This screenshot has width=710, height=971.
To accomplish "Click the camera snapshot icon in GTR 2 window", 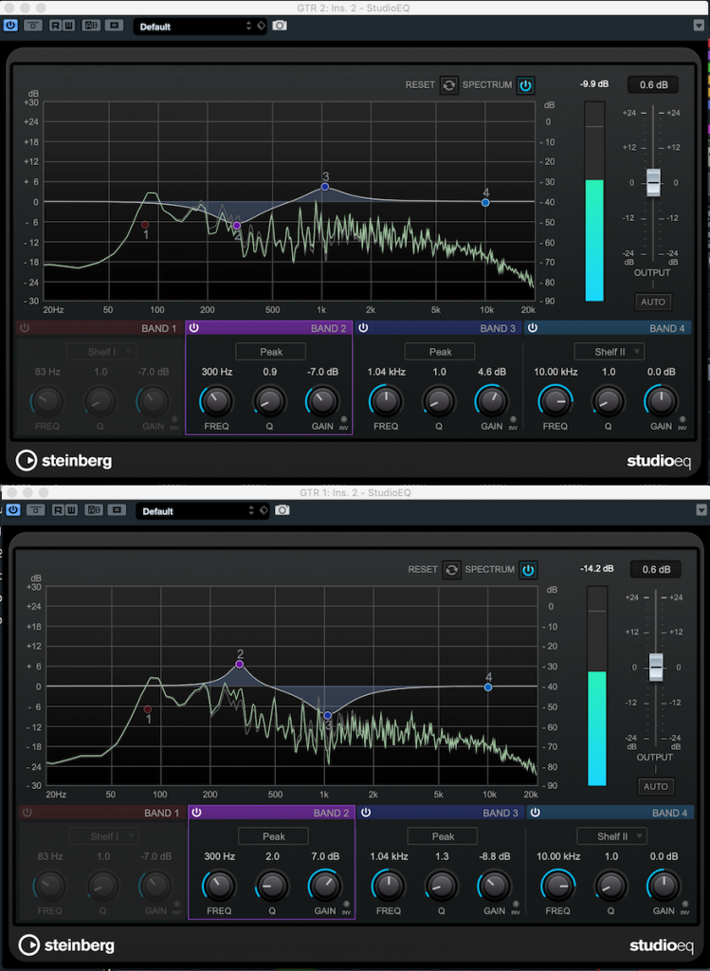I will [280, 26].
